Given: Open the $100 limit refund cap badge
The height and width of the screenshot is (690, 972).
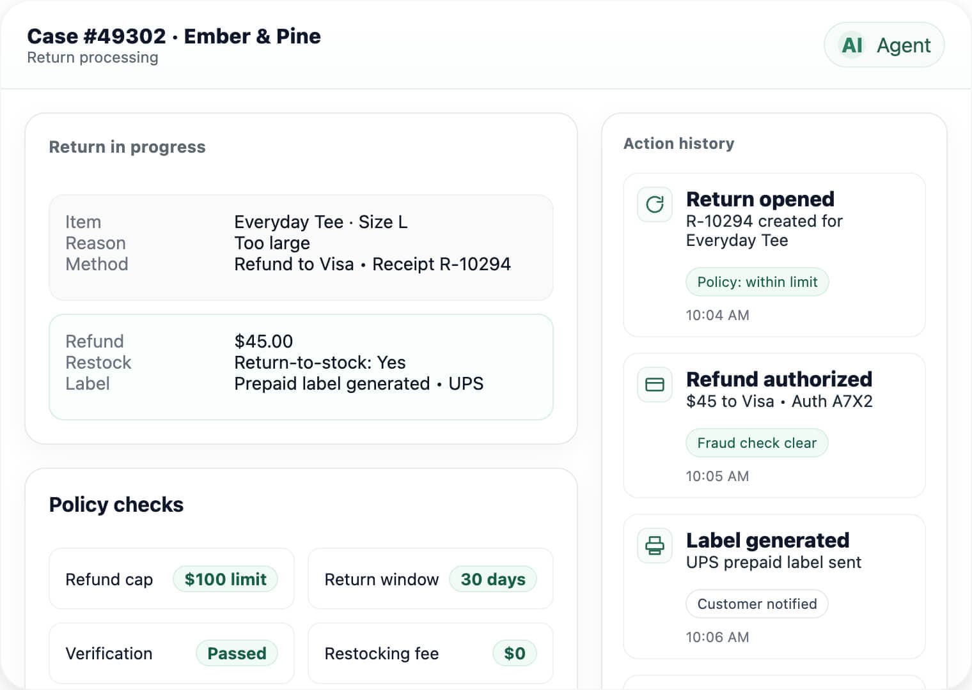Looking at the screenshot, I should tap(225, 579).
